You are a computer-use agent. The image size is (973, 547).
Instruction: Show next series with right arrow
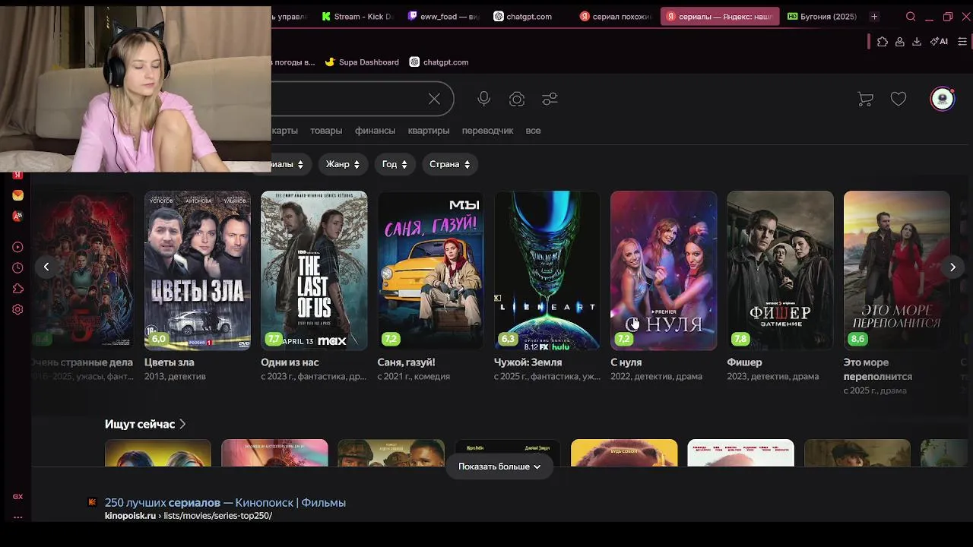952,267
